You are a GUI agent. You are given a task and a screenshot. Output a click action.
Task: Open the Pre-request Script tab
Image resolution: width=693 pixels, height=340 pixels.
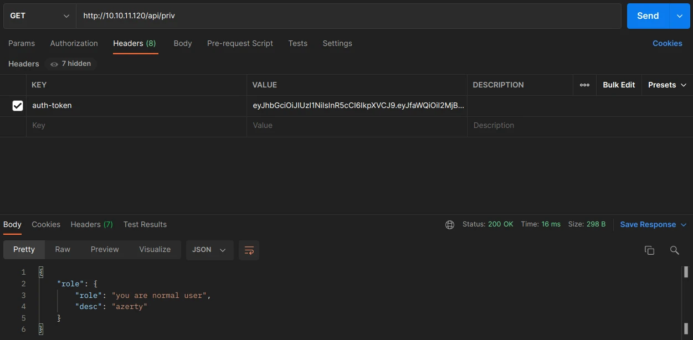click(240, 44)
